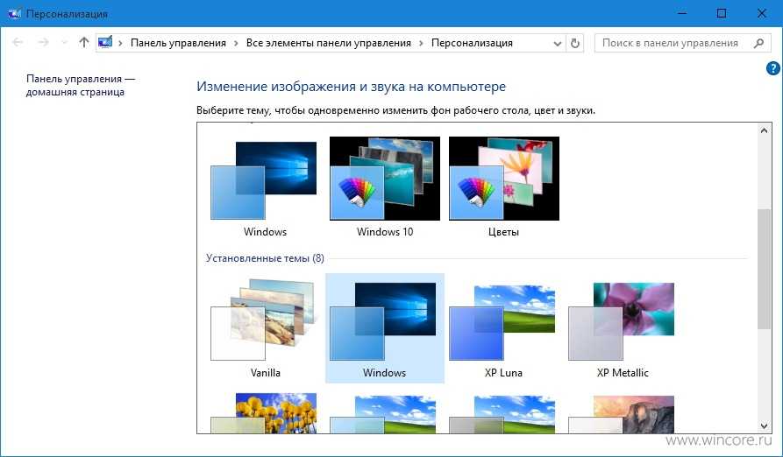
Task: Click the 'Vanilla' theme label
Action: [x=265, y=372]
